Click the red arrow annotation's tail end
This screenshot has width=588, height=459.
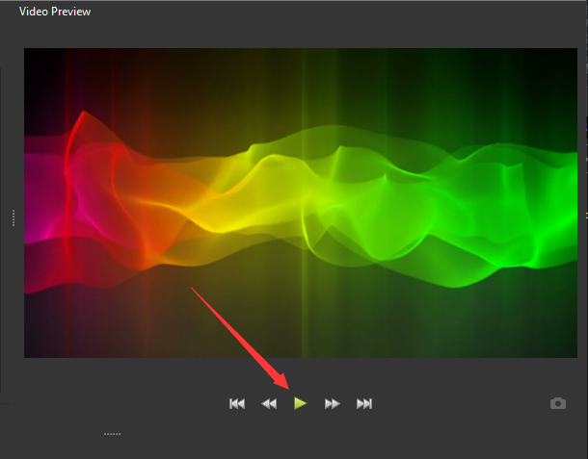pos(193,289)
